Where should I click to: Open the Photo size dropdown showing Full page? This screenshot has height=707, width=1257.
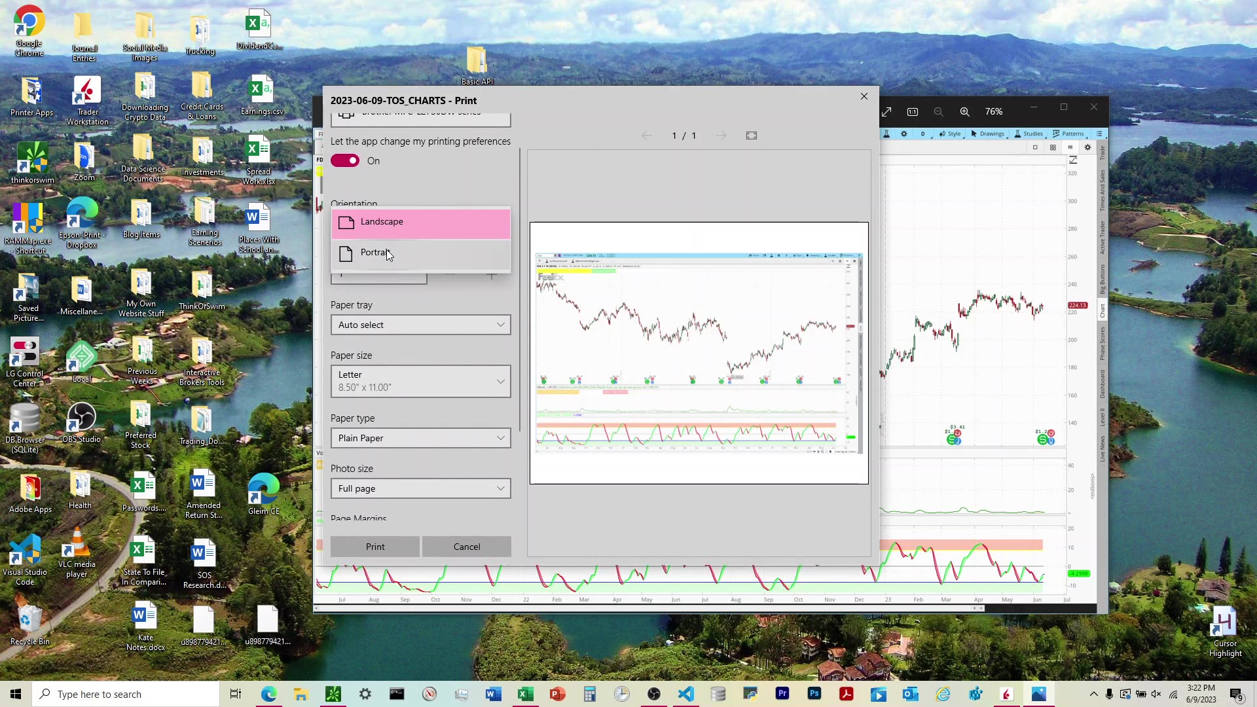[x=420, y=488]
